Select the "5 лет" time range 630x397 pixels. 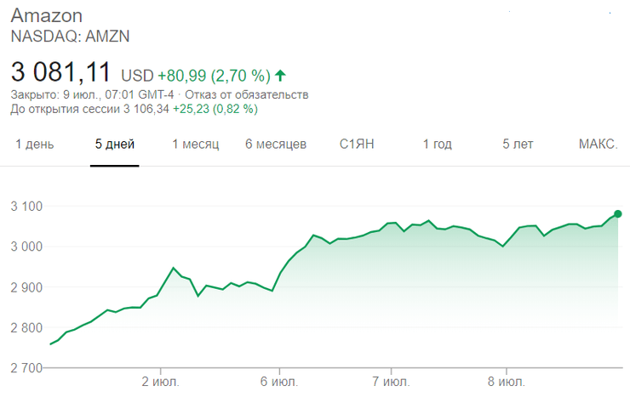point(518,145)
